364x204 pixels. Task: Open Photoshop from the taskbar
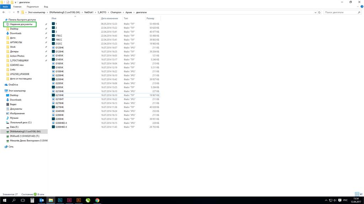60,200
